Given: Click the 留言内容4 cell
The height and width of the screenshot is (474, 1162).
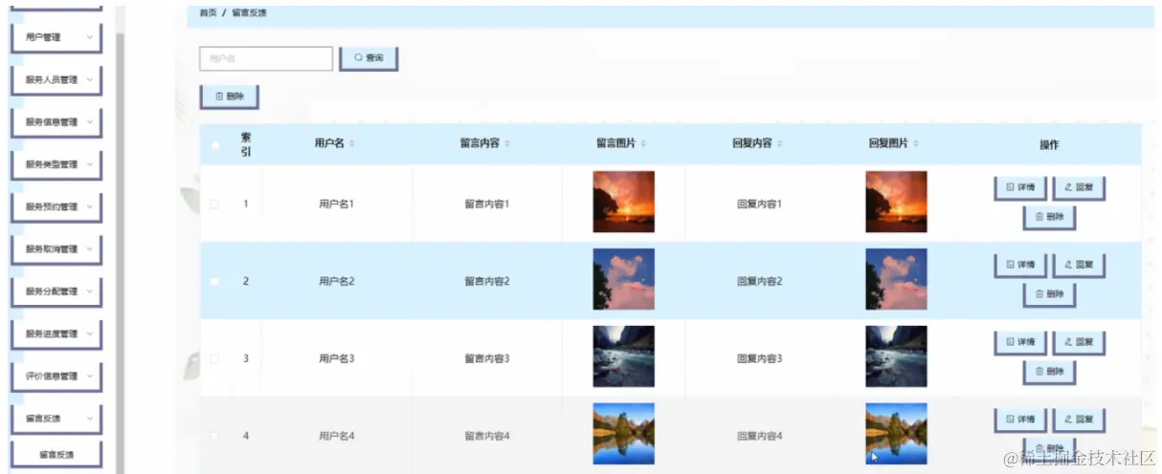Looking at the screenshot, I should point(486,436).
